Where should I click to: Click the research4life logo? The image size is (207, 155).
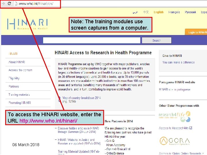pos(175,116)
